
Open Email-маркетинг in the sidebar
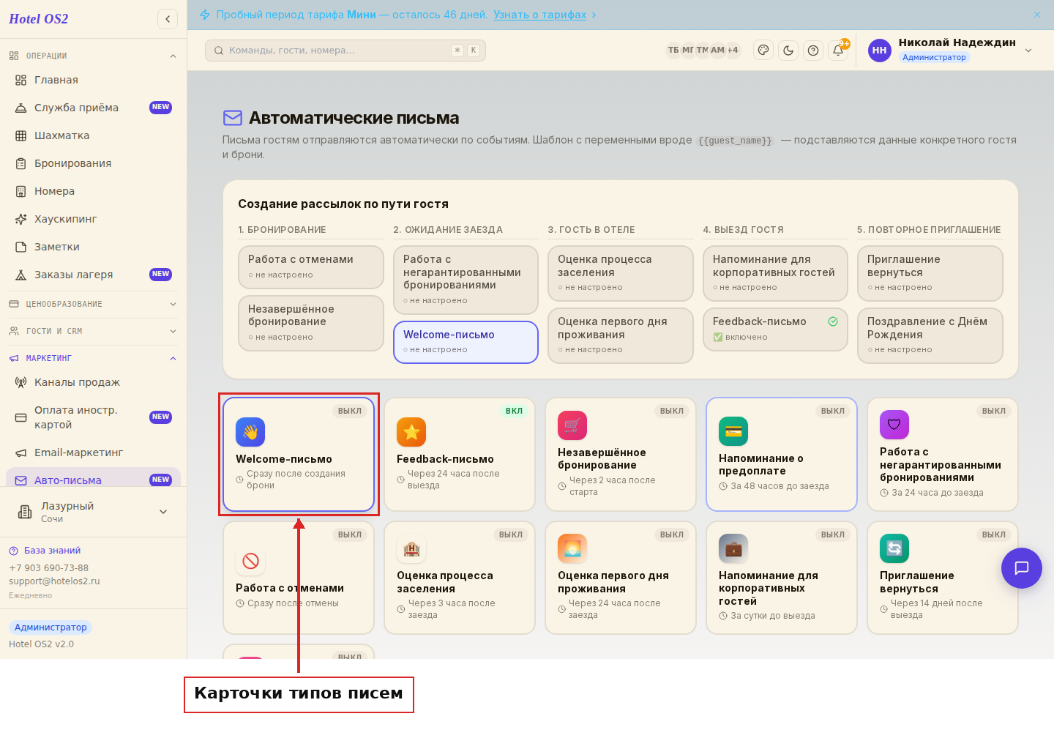click(93, 452)
